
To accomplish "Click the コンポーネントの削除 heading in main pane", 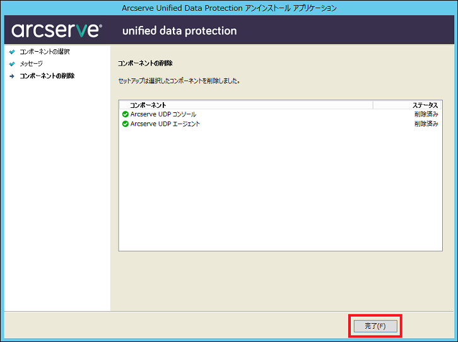I will pyautogui.click(x=145, y=63).
